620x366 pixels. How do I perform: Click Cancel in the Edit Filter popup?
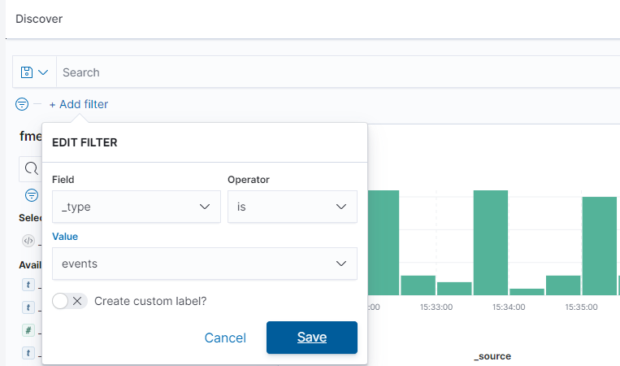coord(225,338)
